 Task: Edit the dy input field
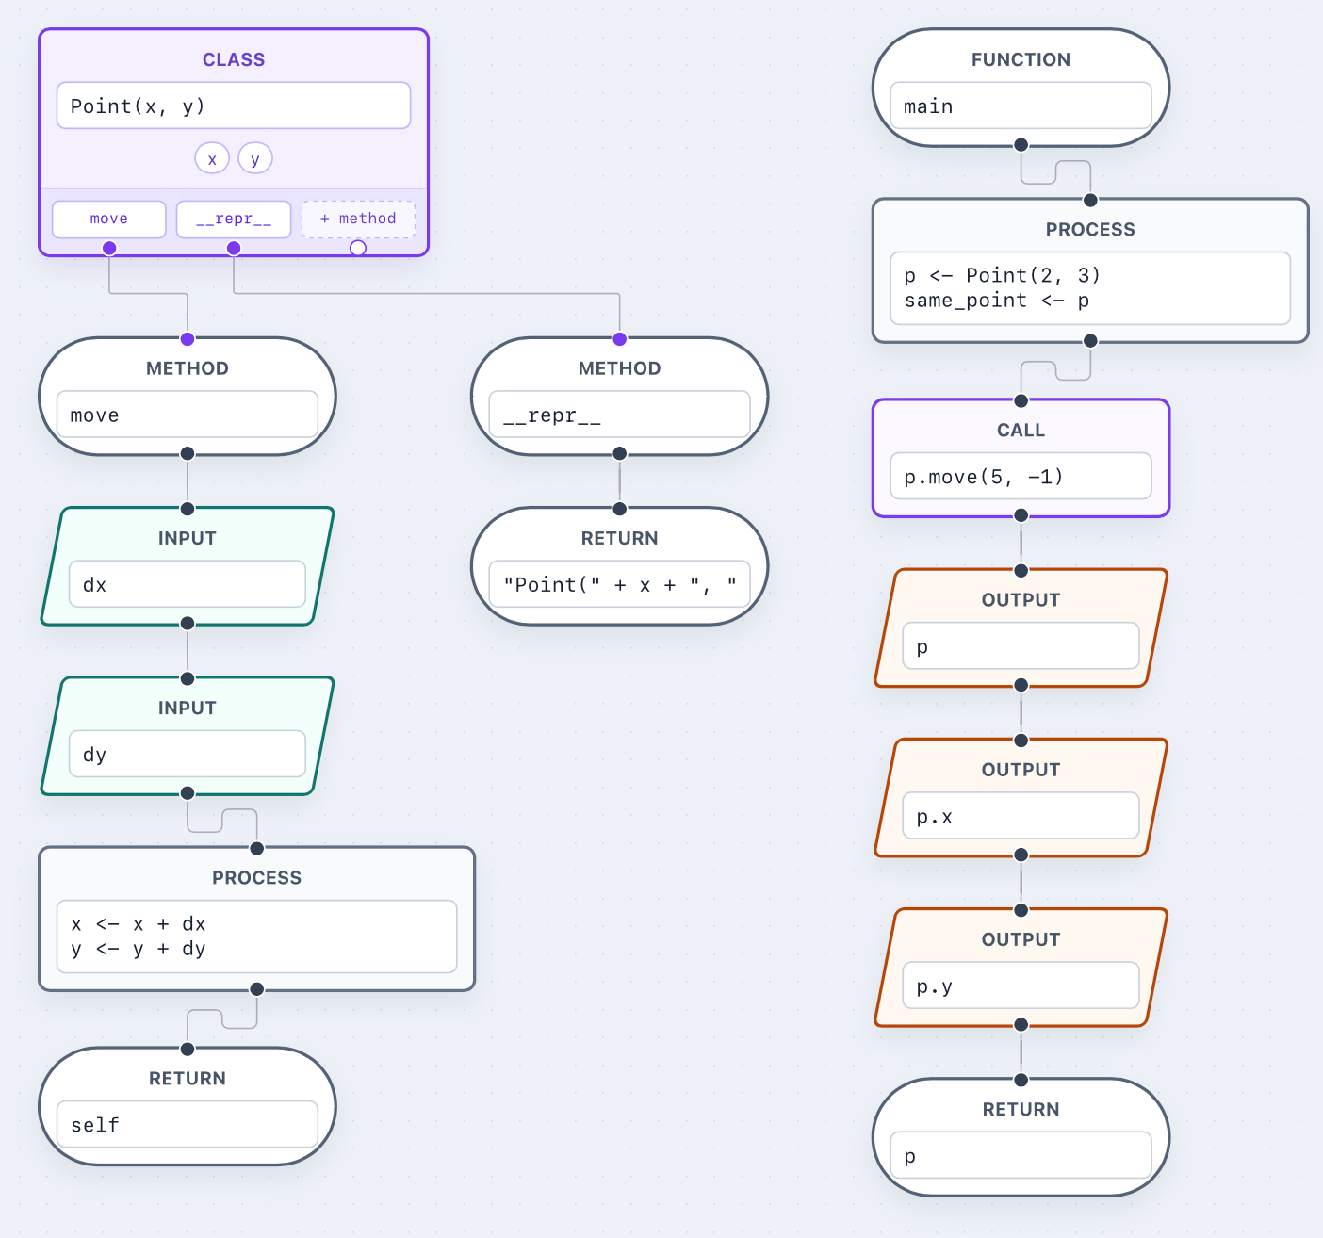point(188,754)
